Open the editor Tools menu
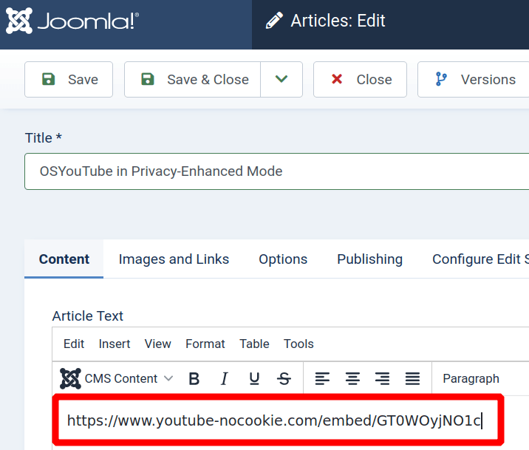Screen dimensions: 529x450 298,344
